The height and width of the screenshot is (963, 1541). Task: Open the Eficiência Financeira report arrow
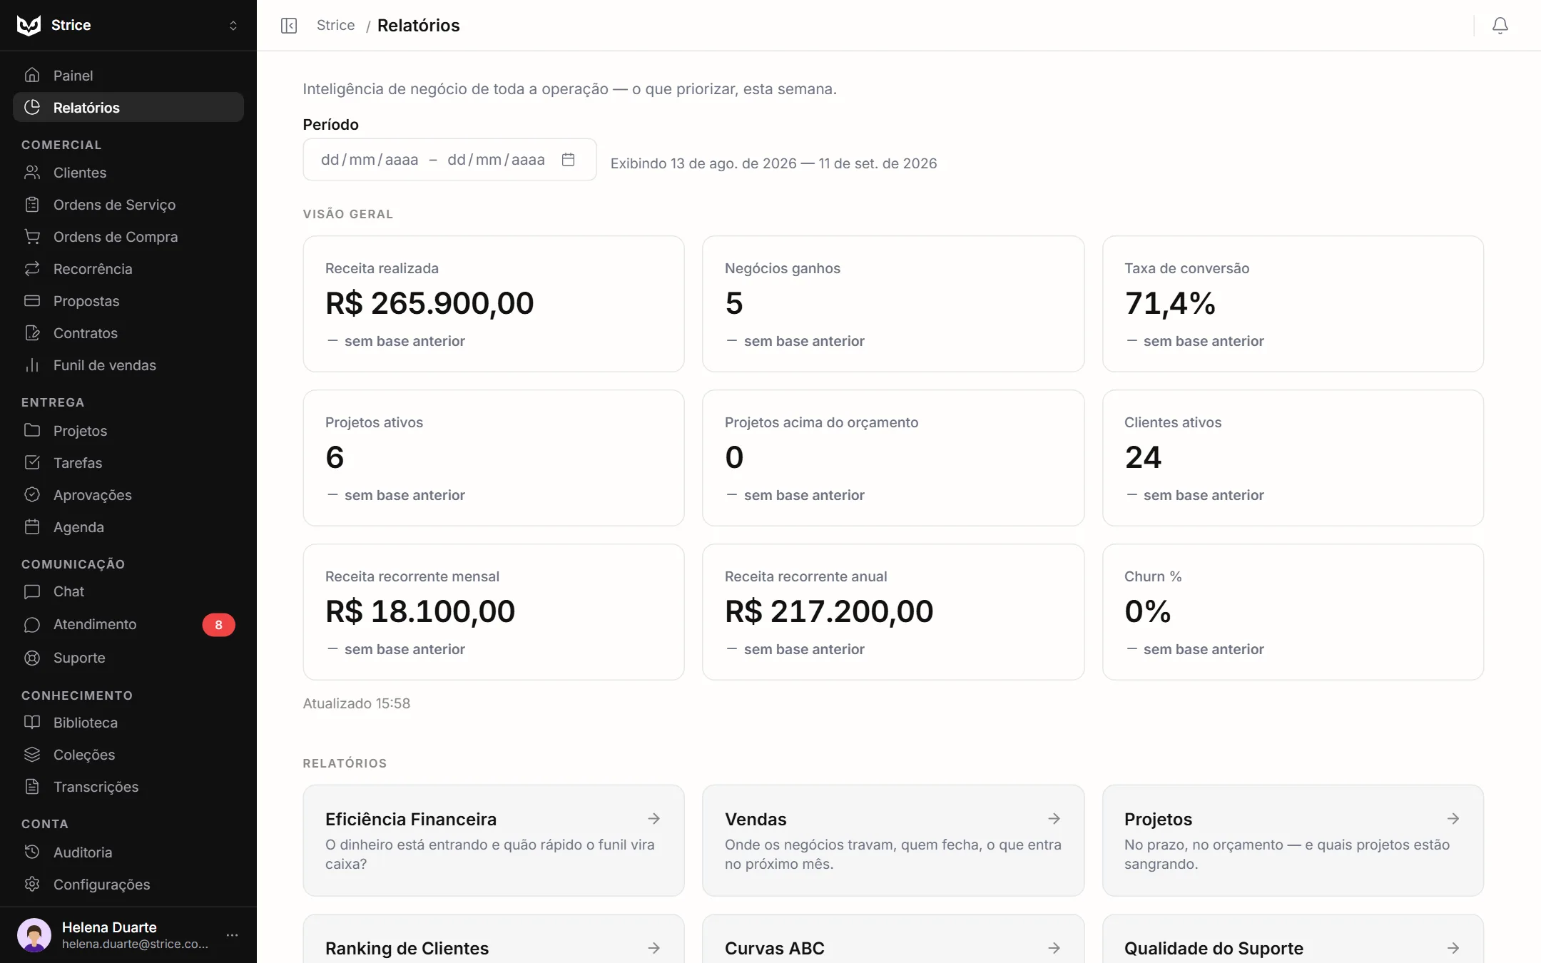tap(653, 818)
